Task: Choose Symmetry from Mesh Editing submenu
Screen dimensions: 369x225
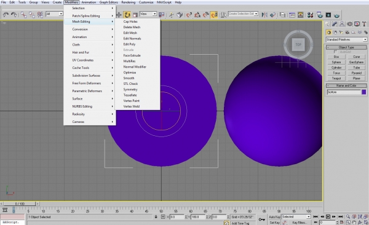Action: click(130, 89)
